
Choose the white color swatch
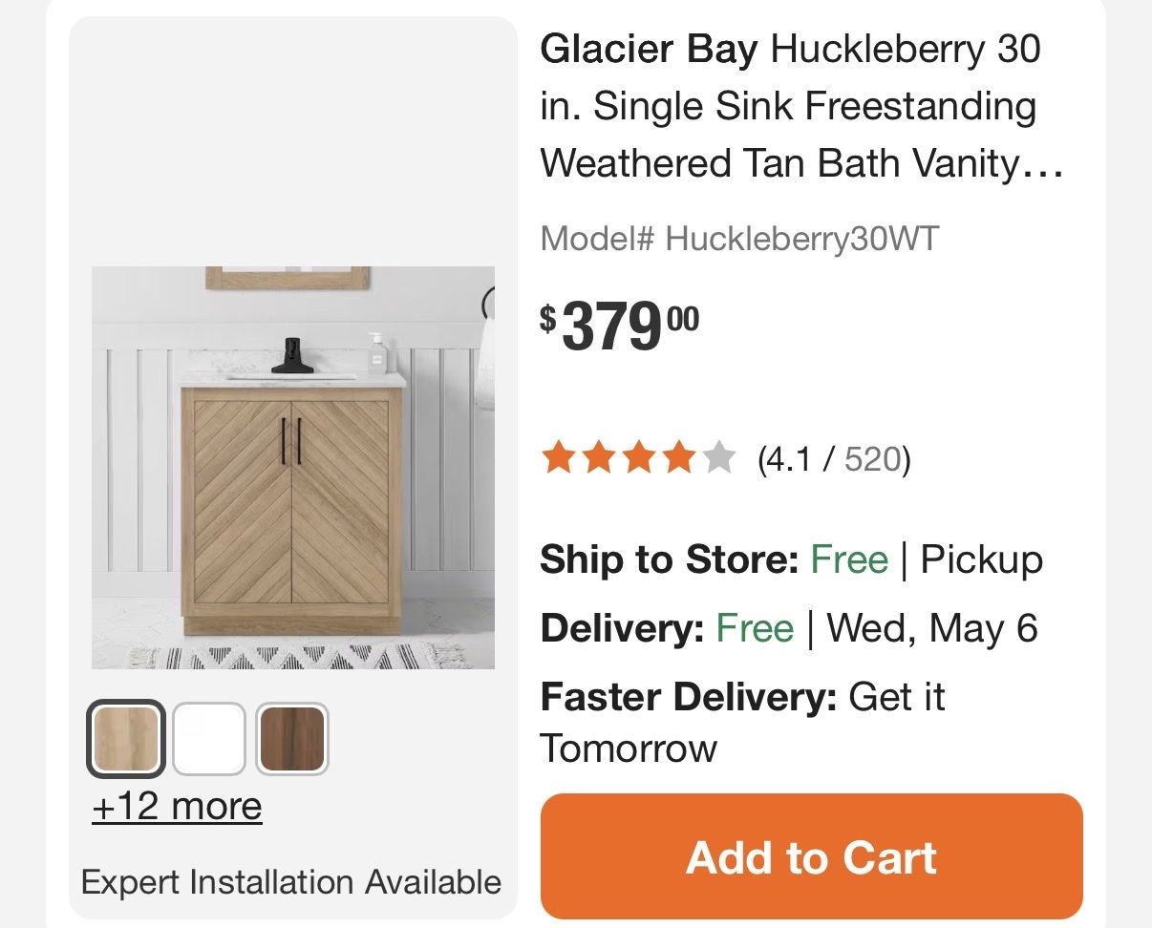click(209, 739)
